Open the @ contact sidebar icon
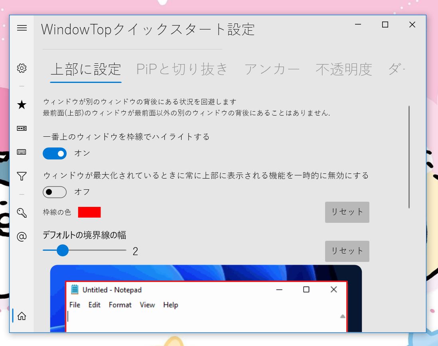Viewport: 438px width, 346px height. pos(22,237)
